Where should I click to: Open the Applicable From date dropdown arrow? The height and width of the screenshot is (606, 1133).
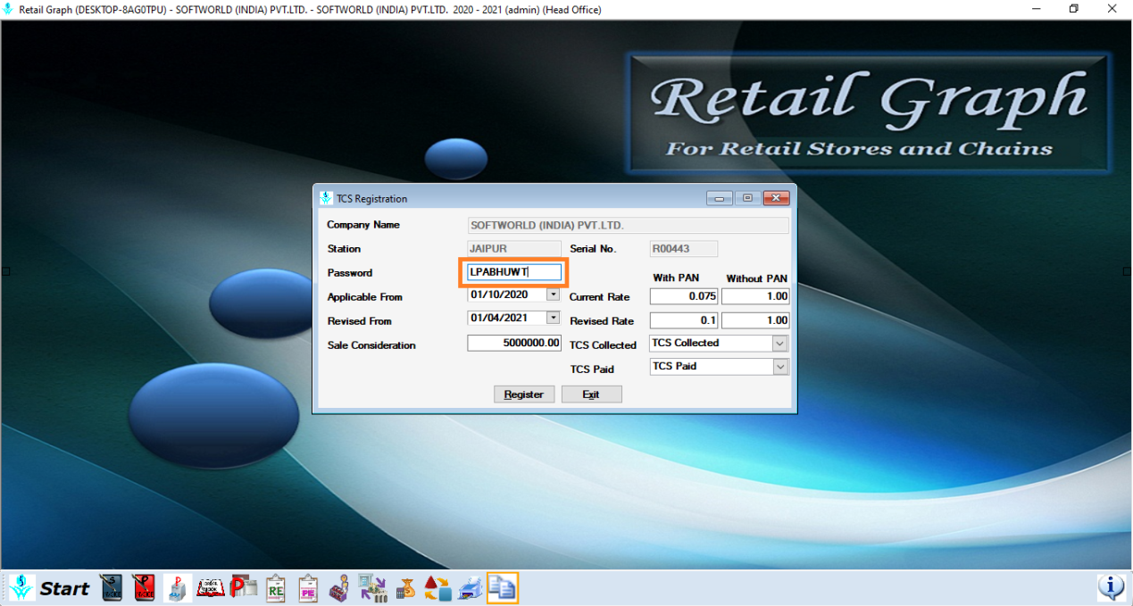coord(553,294)
